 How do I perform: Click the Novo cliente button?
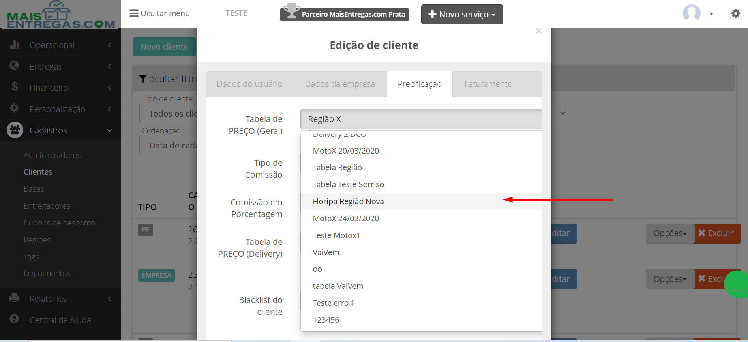(x=164, y=47)
